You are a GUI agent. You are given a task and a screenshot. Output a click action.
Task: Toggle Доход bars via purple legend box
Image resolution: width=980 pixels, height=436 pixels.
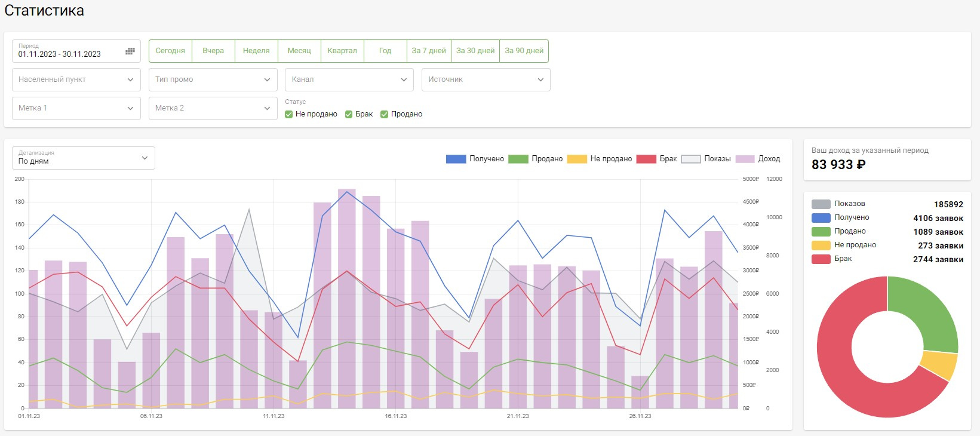[x=745, y=159]
